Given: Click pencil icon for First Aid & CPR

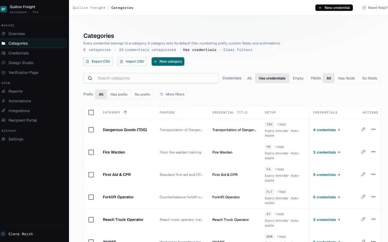Looking at the screenshot, I should pos(363,174).
